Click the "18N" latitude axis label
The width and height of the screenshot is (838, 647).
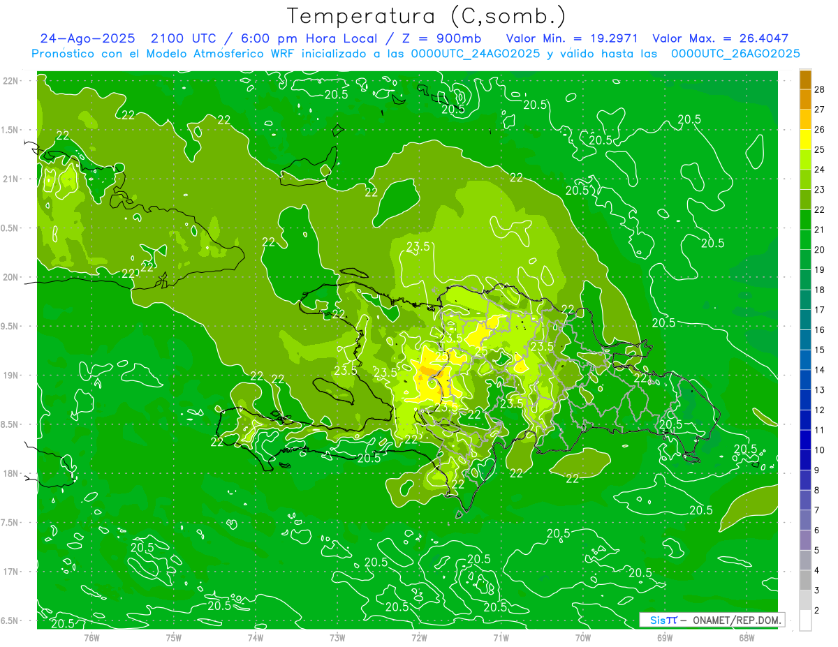coord(10,474)
